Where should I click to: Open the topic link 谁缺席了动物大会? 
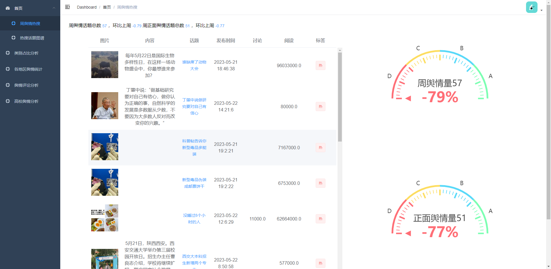(x=194, y=65)
